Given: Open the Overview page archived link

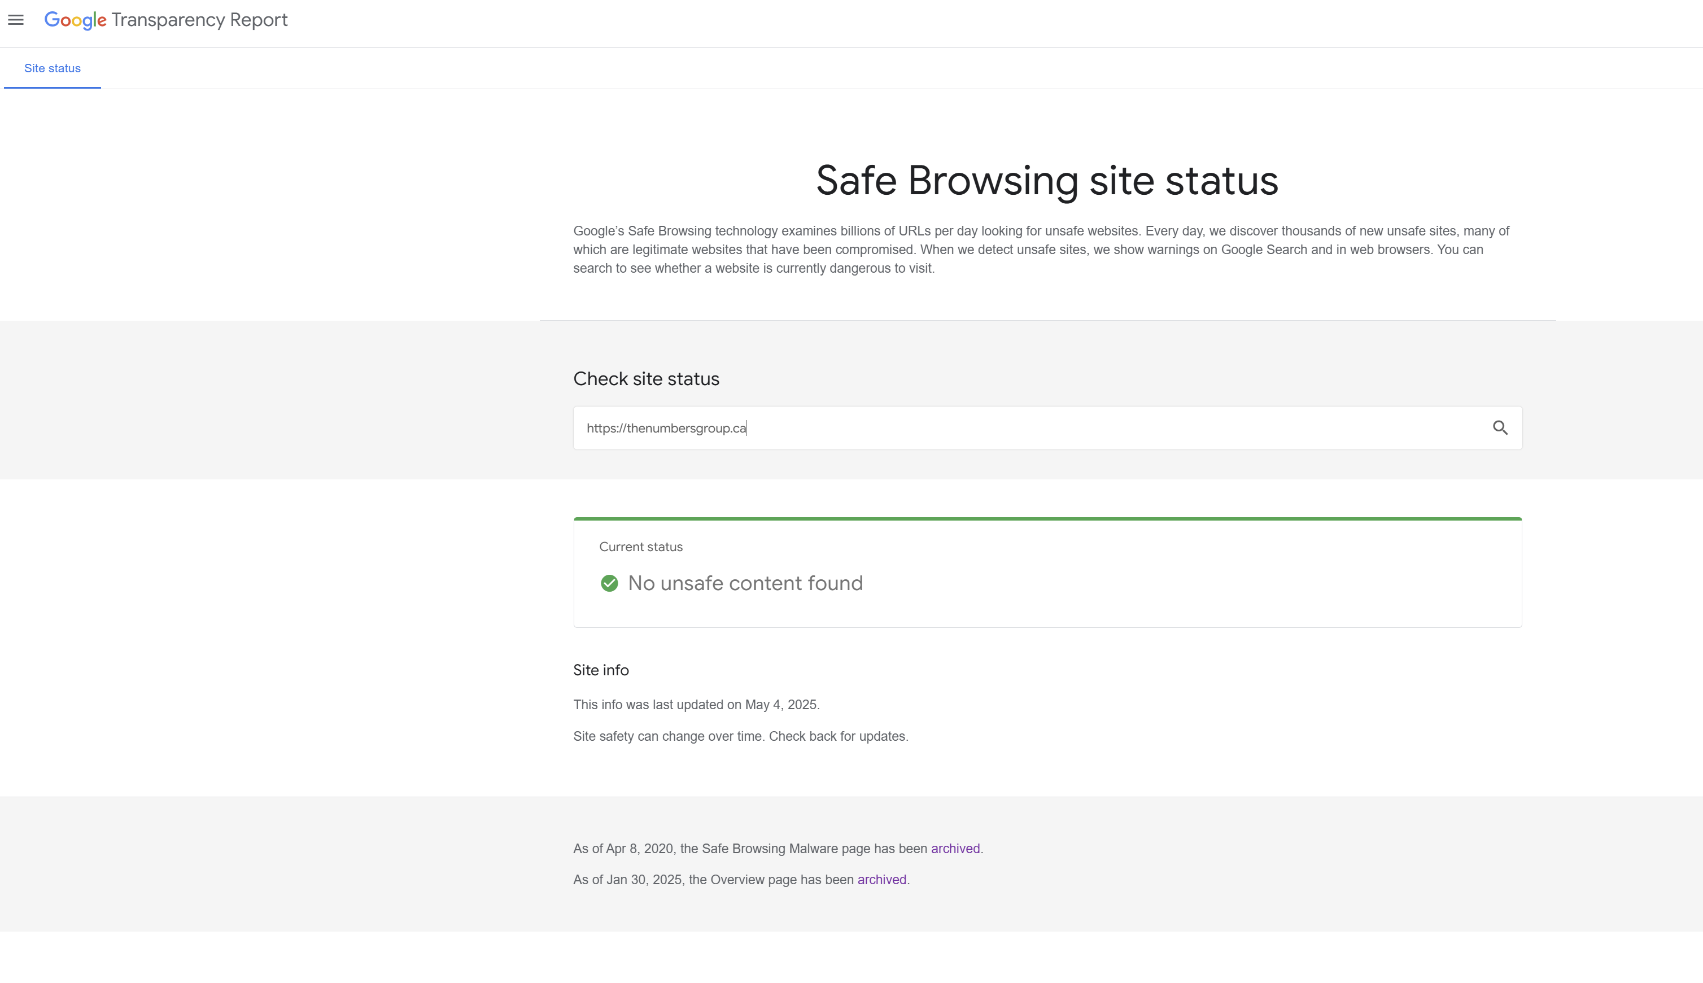Looking at the screenshot, I should (x=881, y=880).
